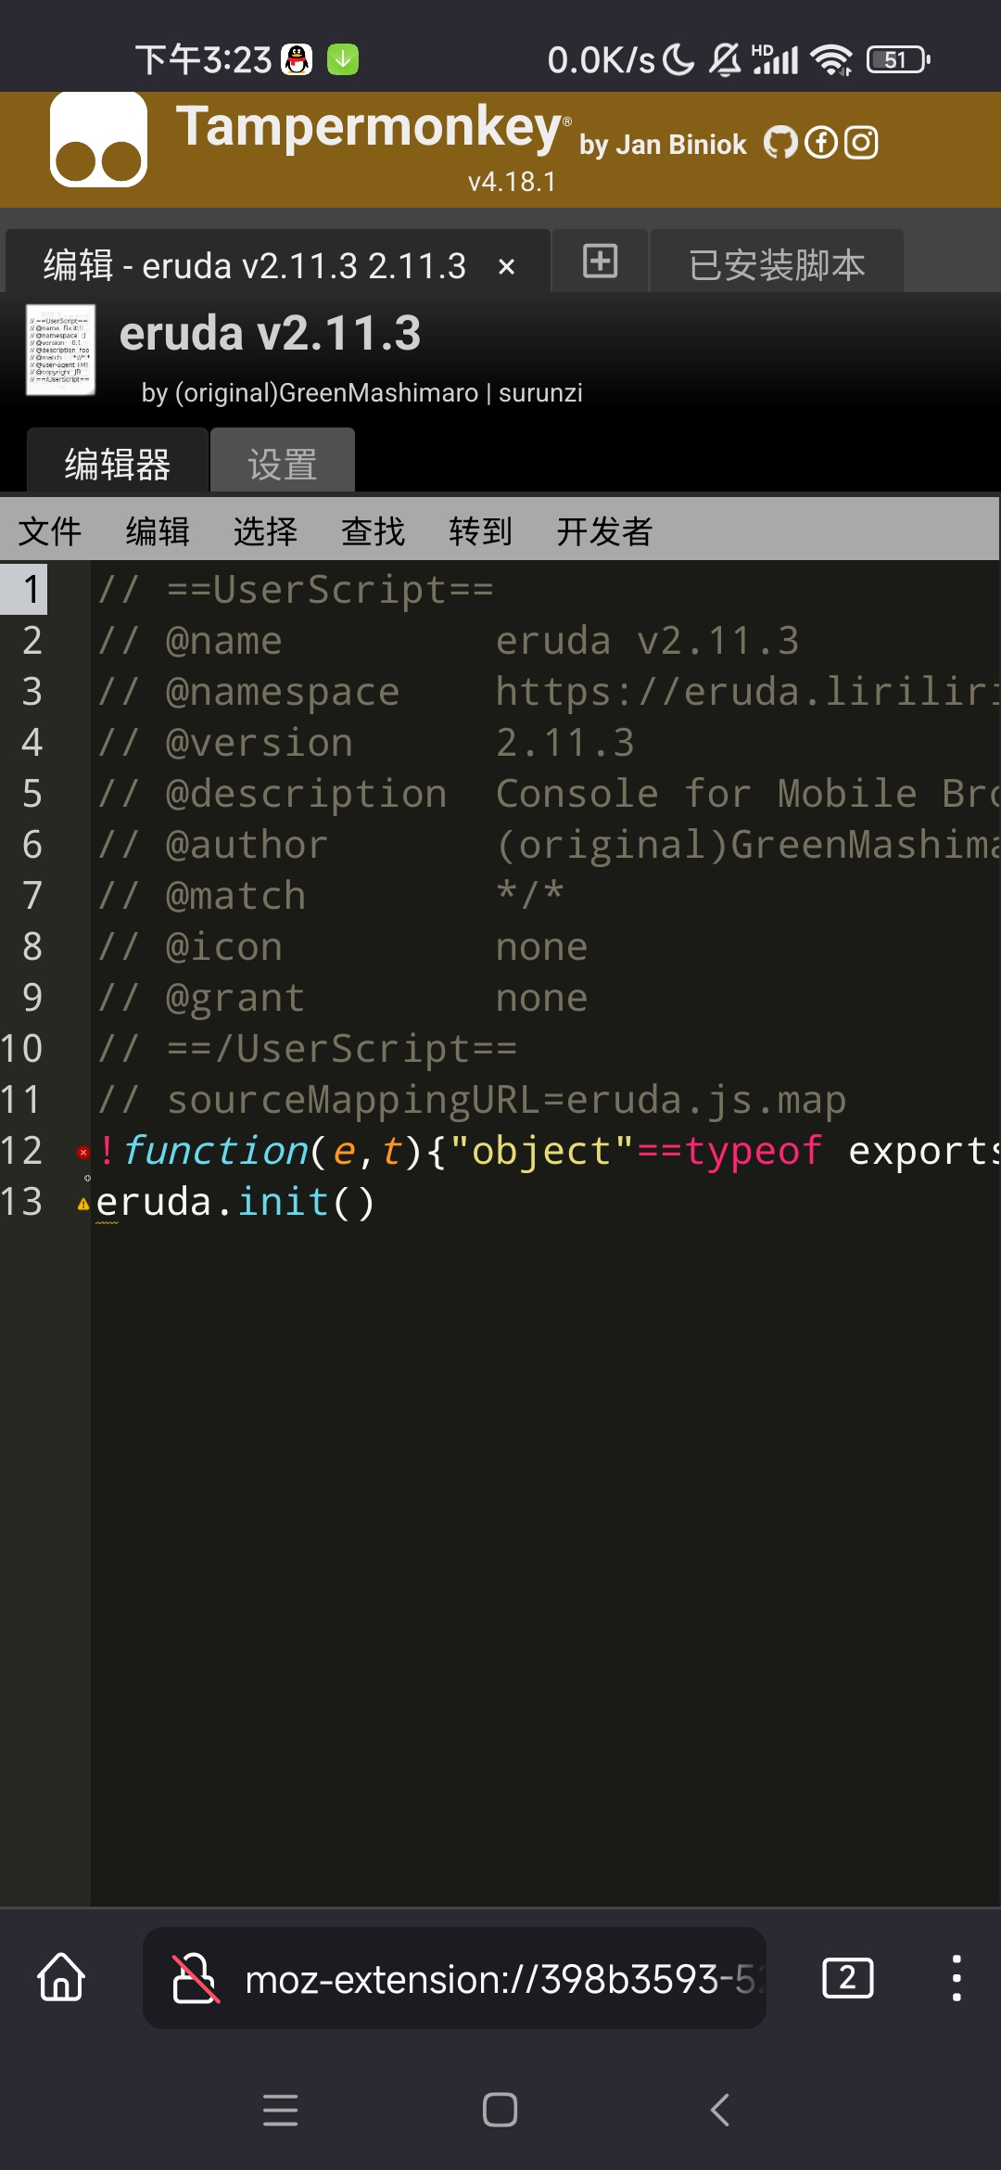Open the 文件 menu

tap(50, 531)
